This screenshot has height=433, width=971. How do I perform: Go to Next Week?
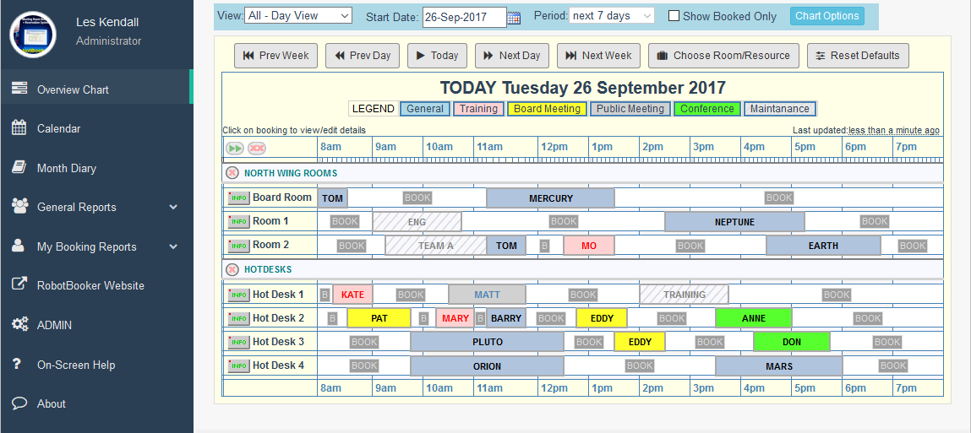tap(598, 55)
